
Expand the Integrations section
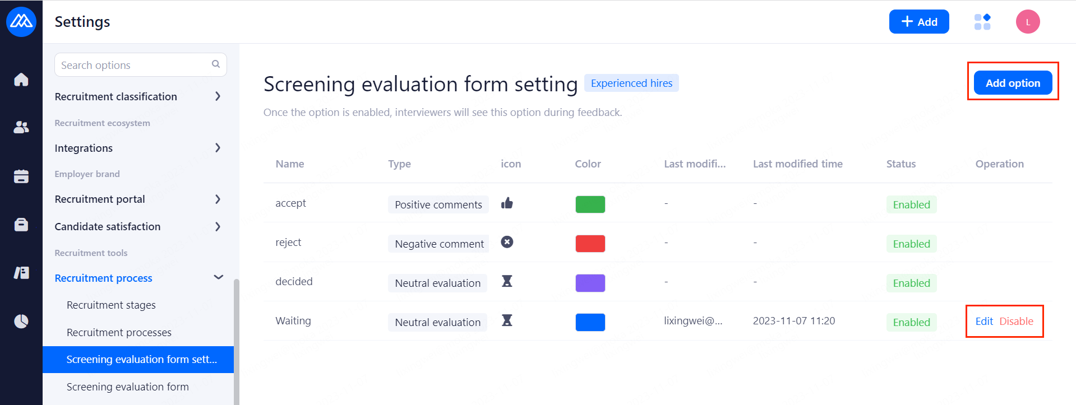pyautogui.click(x=218, y=148)
